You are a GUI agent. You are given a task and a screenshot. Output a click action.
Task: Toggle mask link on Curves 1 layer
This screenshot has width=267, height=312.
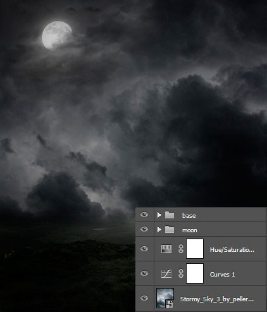[x=181, y=273]
